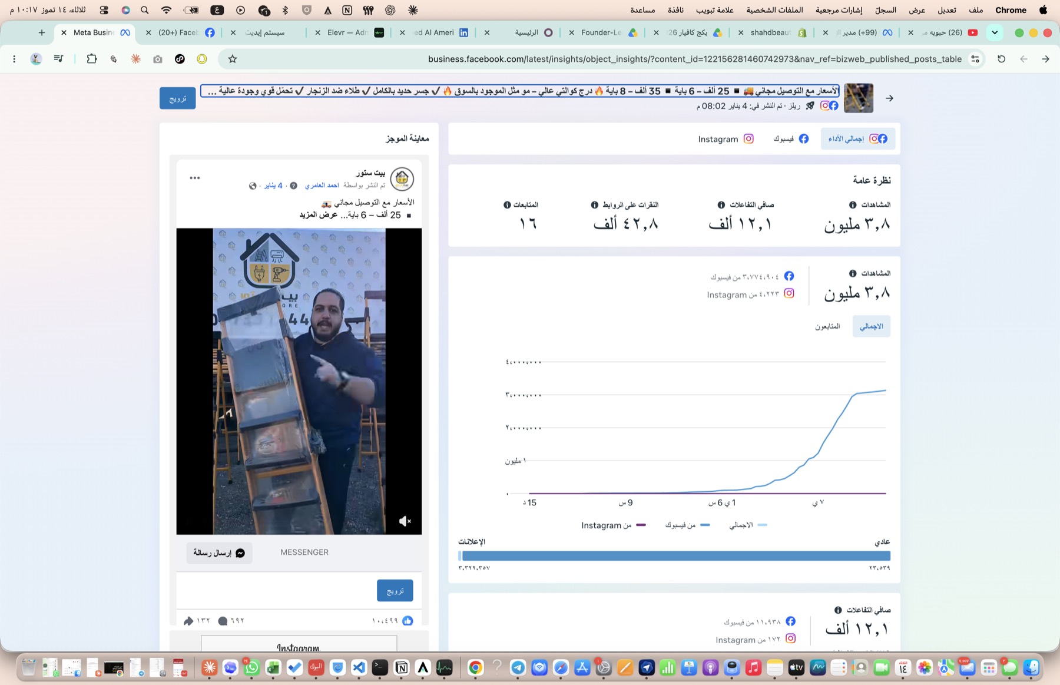Open WhatsApp from the Dock

click(251, 667)
